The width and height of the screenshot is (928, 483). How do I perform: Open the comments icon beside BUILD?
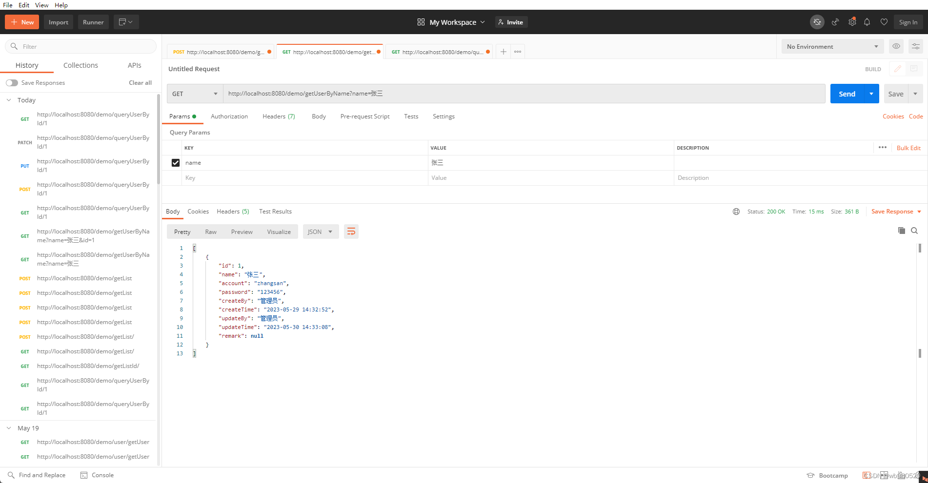point(914,69)
